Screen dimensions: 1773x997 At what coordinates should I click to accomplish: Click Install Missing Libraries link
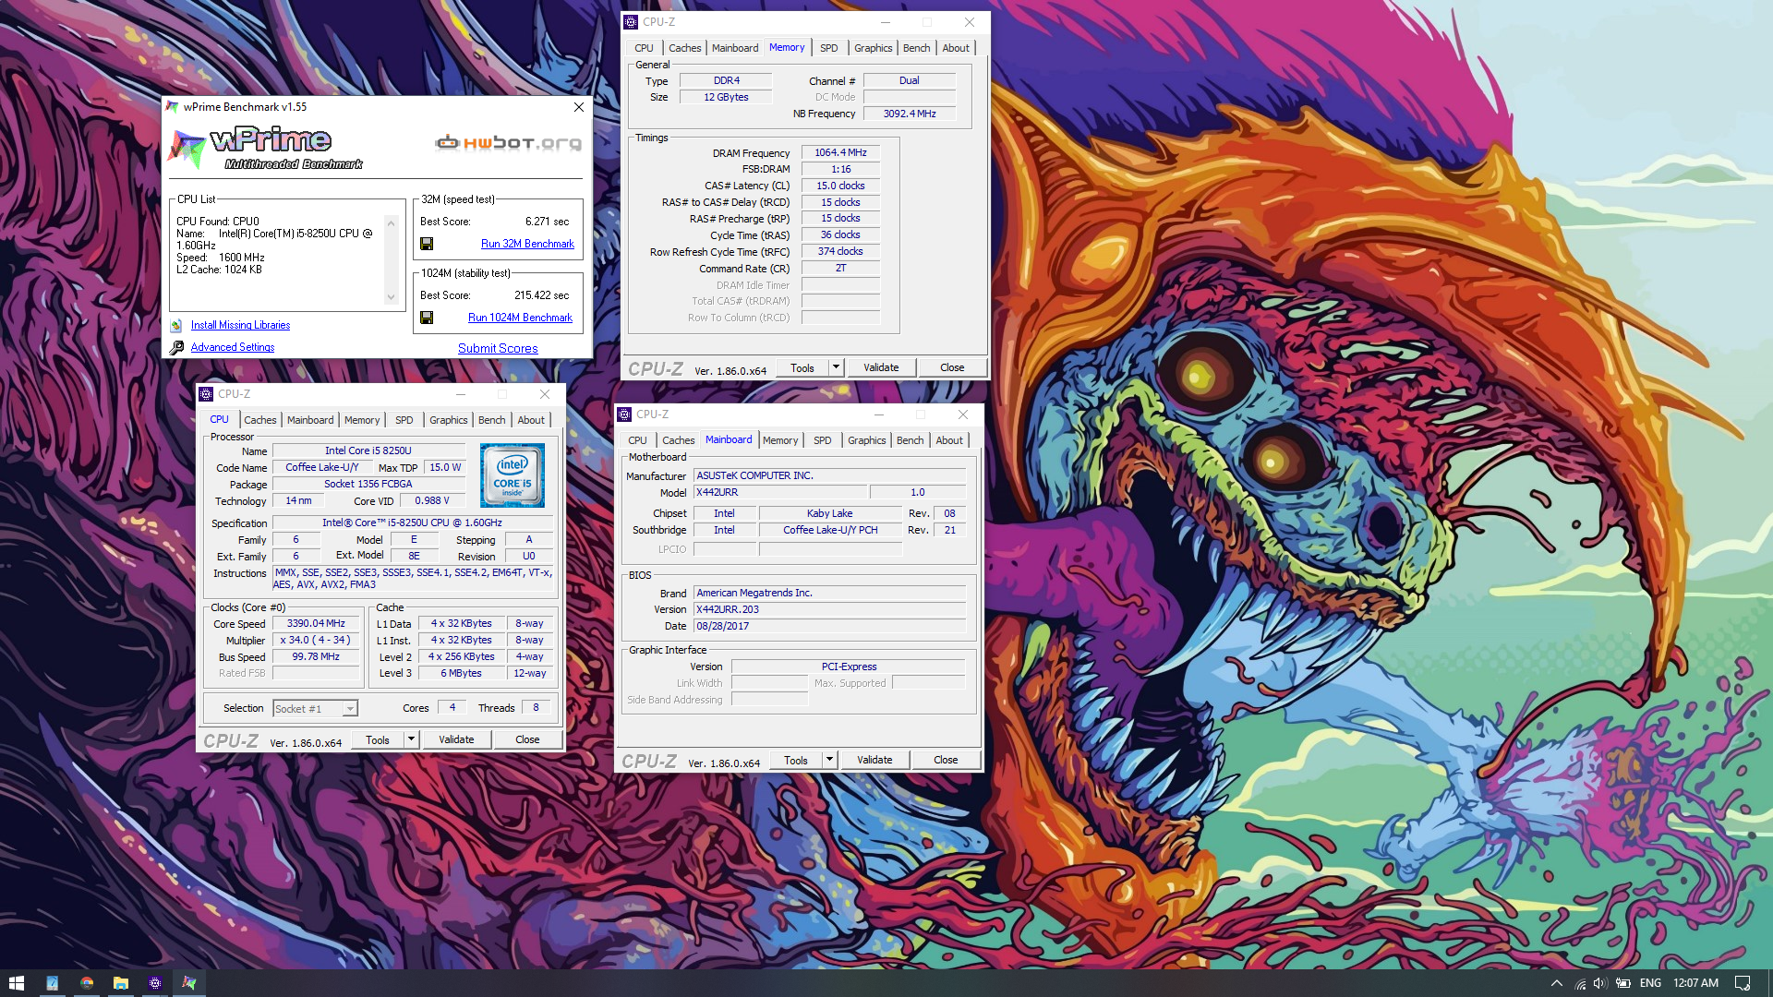coord(240,325)
